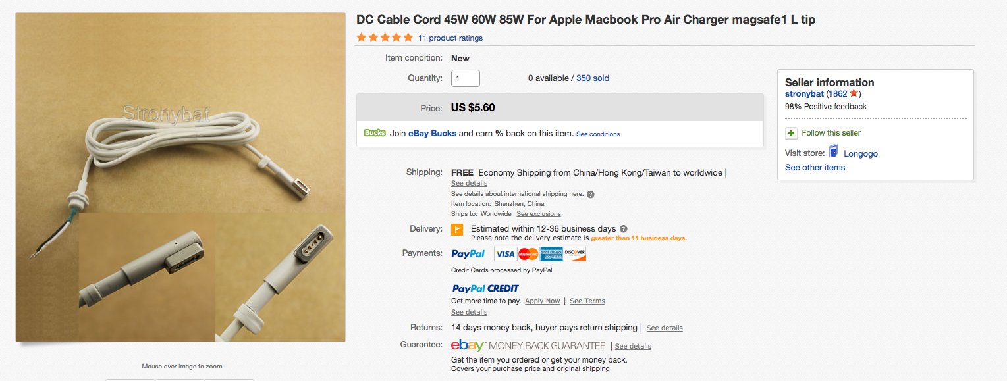
Task: Click the green plus Follow seller icon
Action: (792, 133)
